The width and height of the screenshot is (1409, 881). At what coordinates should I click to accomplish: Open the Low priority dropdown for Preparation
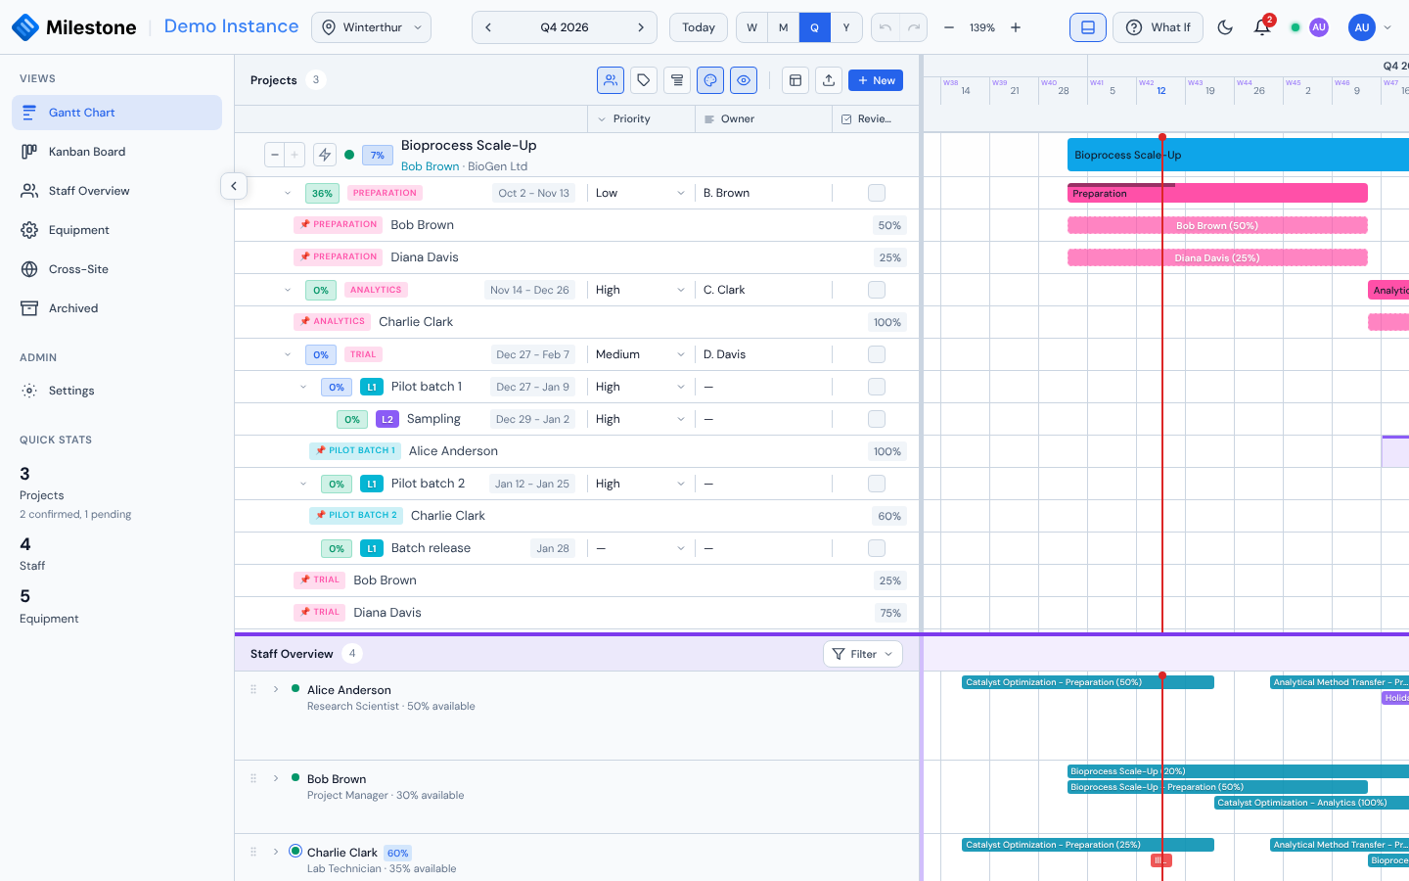640,193
